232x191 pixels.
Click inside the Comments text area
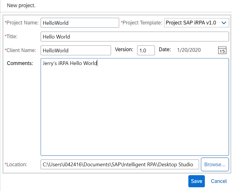pyautogui.click(x=134, y=106)
